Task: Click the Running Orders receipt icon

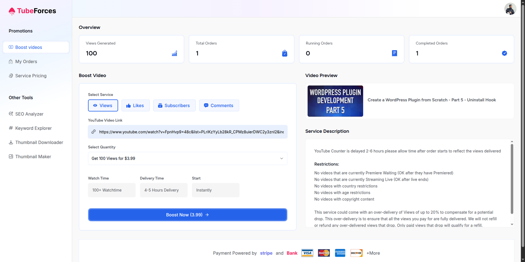Action: [394, 53]
